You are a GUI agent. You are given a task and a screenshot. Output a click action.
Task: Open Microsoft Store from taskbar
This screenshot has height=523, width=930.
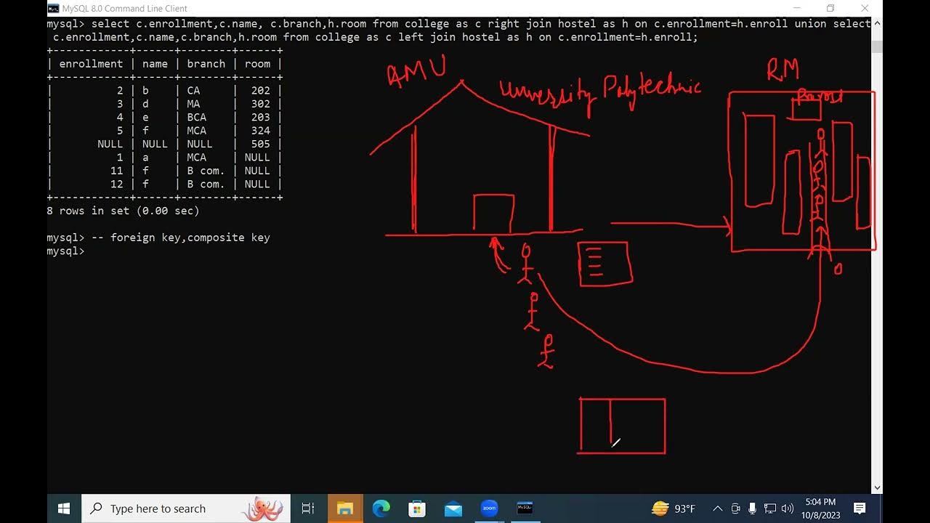point(417,508)
